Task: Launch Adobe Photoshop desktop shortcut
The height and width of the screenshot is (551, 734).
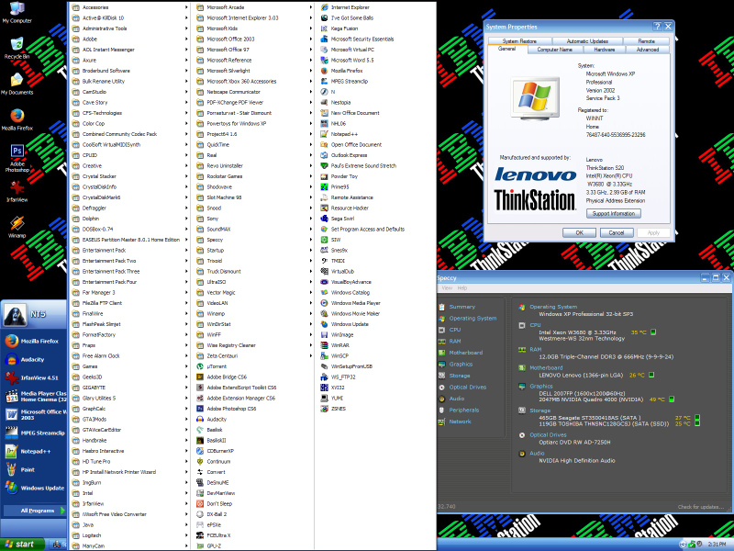Action: tap(17, 158)
